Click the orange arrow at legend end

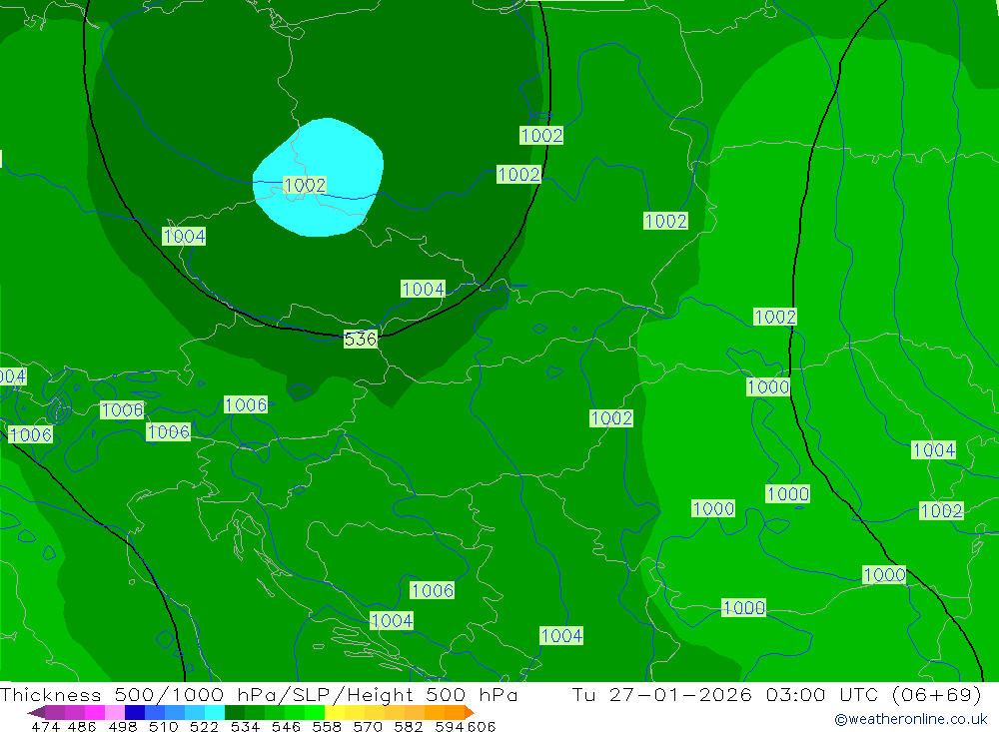click(x=470, y=712)
